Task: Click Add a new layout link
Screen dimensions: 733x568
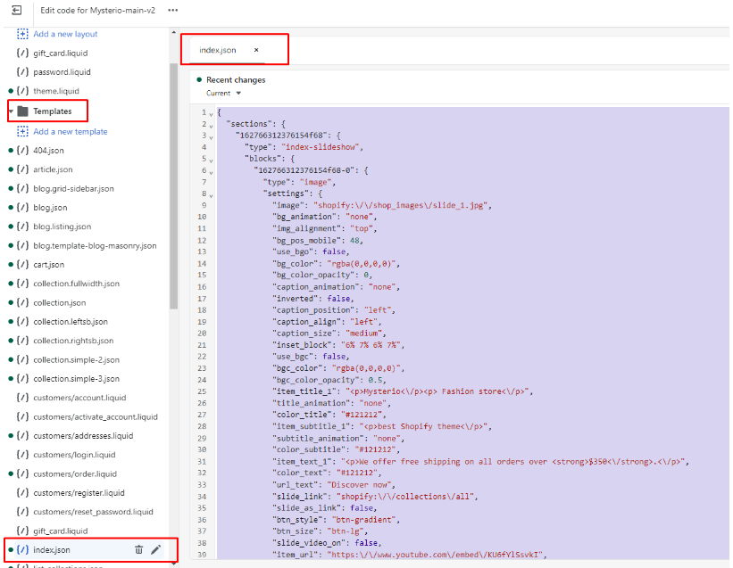Action: 65,34
